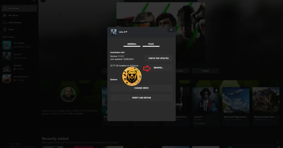The width and height of the screenshot is (283, 148).
Task: Switch to the Files tab
Action: pyautogui.click(x=151, y=44)
